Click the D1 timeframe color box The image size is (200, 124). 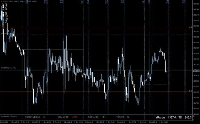tap(3, 9)
